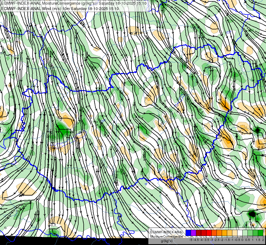Click the -2.5 legend tick value
266x245 pixels.
click(x=217, y=240)
